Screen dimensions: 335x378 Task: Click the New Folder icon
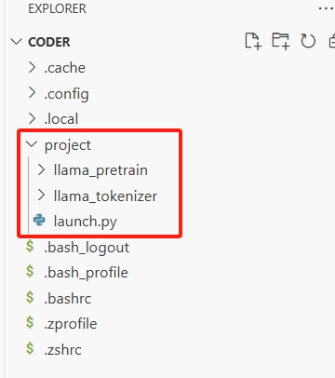point(281,41)
